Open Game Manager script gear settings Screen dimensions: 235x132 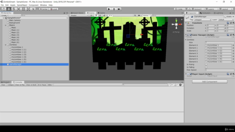point(234,35)
